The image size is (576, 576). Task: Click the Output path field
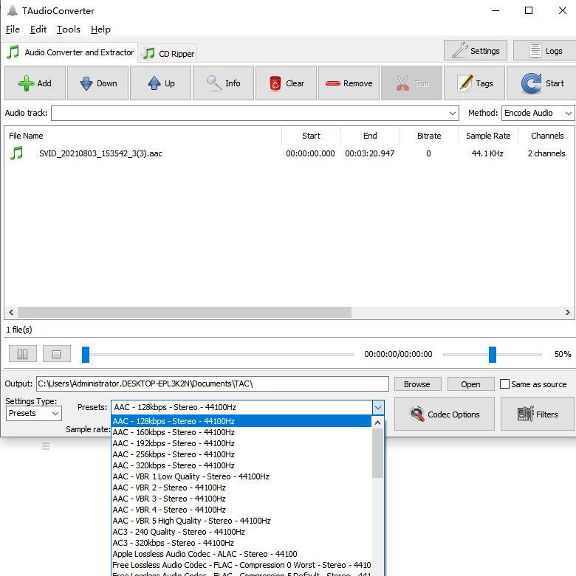click(212, 384)
